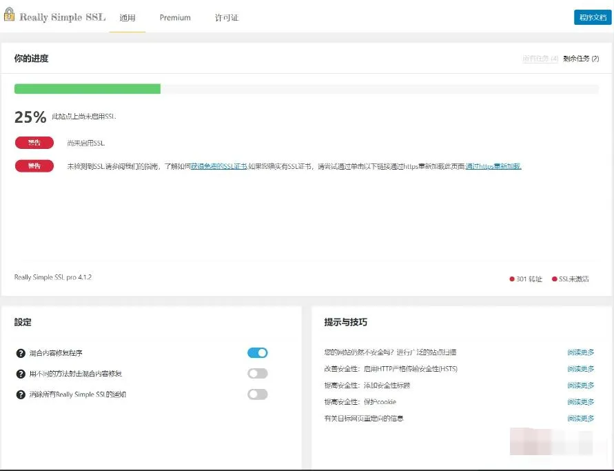Click the 你的进度 heading
This screenshot has height=471, width=614.
pos(31,59)
